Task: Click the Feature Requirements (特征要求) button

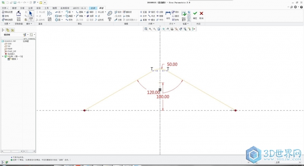Action: pyautogui.click(x=184, y=16)
